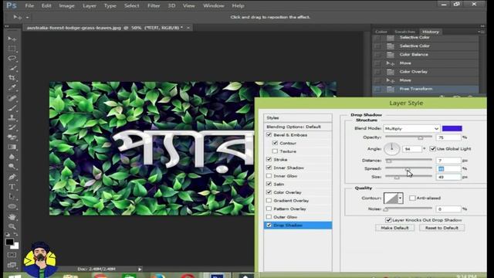494x278 pixels.
Task: Uncheck the Stroke effect
Action: (x=269, y=159)
